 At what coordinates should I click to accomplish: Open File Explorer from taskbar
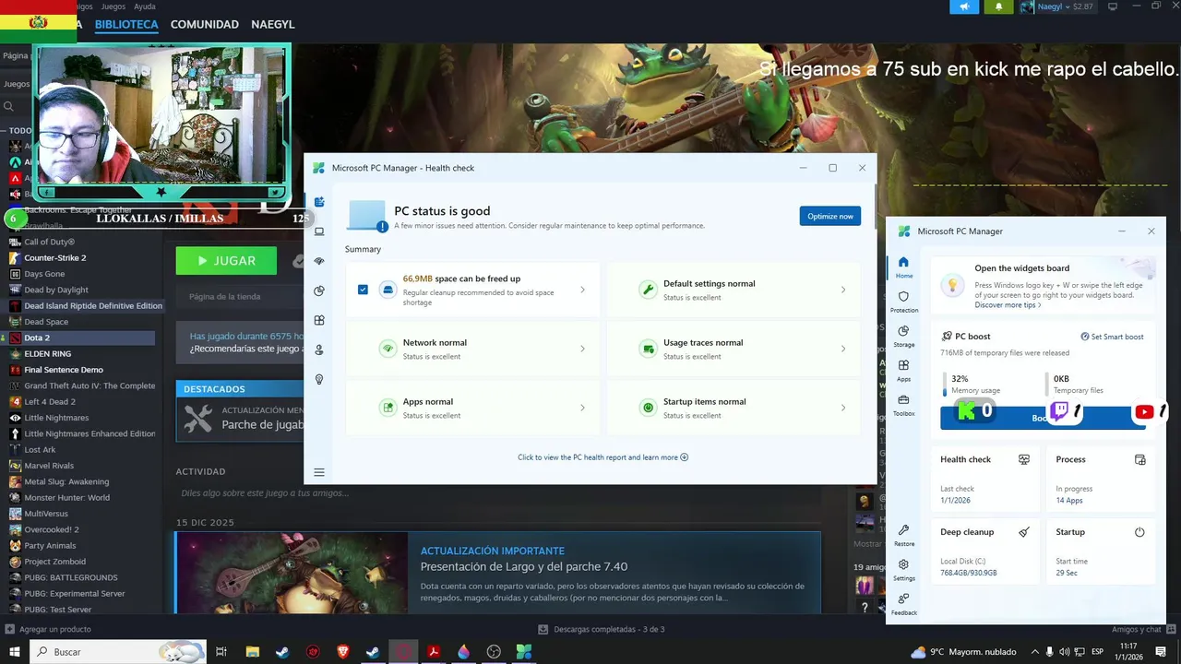252,652
